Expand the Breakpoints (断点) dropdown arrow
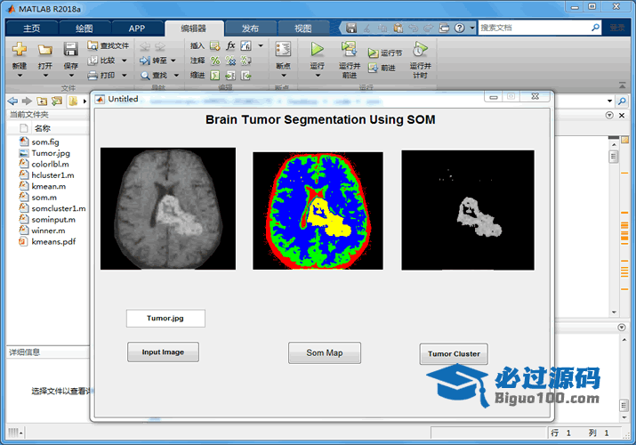 pos(283,76)
